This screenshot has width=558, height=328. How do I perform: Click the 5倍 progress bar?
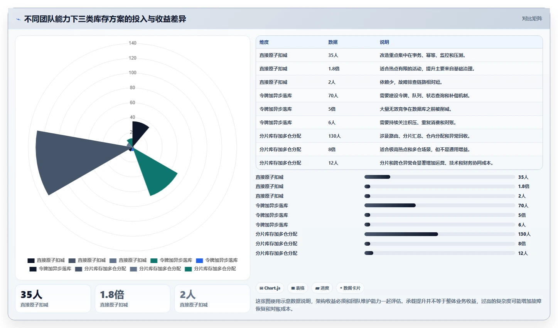click(440, 215)
